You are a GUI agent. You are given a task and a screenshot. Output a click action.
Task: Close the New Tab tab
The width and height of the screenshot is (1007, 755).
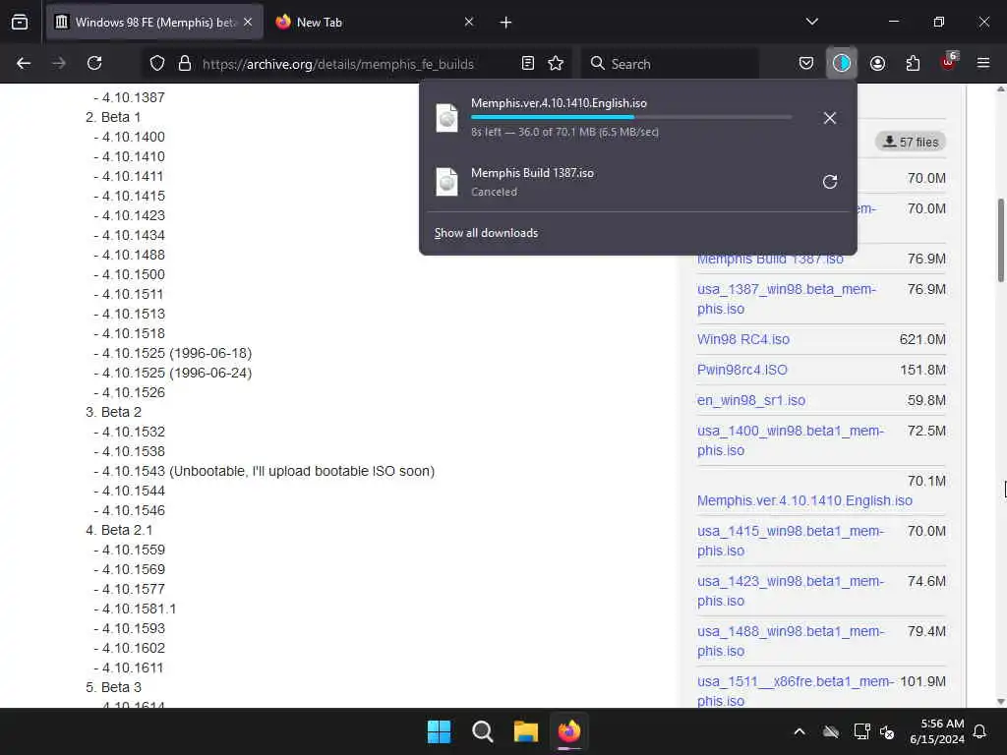pyautogui.click(x=469, y=22)
